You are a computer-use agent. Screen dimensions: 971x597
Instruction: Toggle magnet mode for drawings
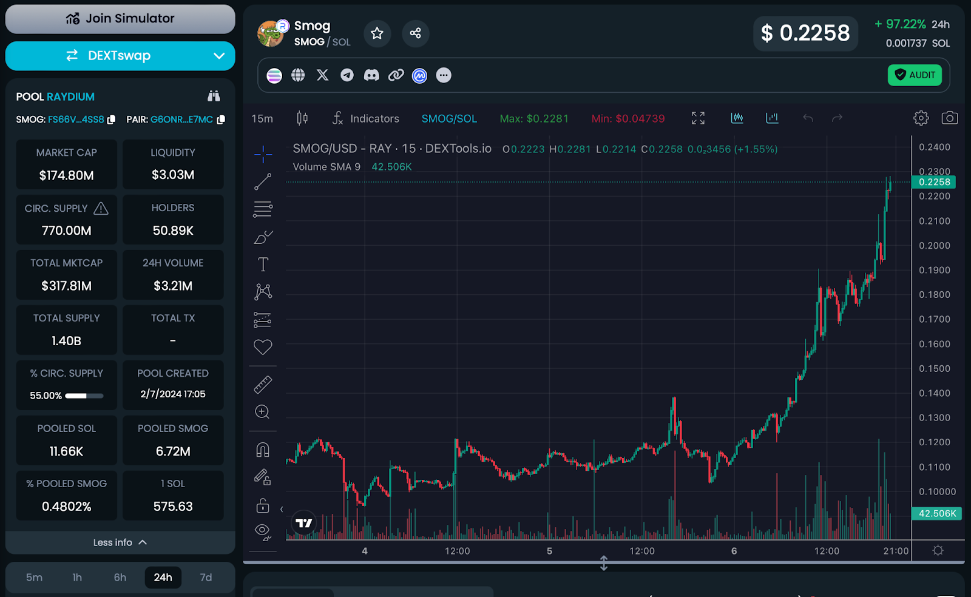(263, 450)
